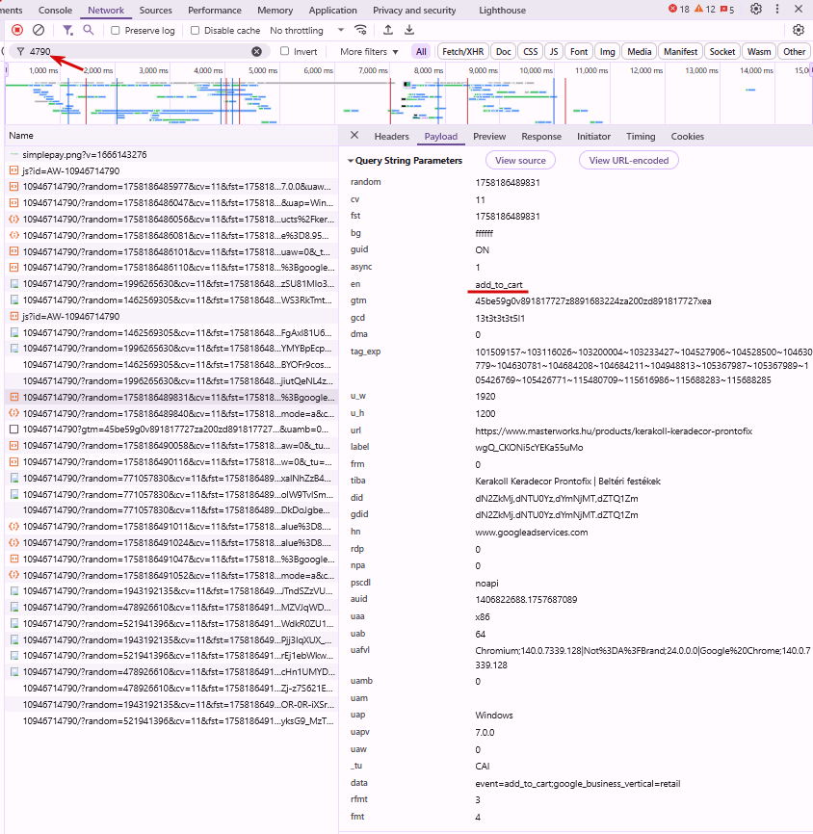Switch to the Sources tab
Image resolution: width=813 pixels, height=834 pixels.
pyautogui.click(x=155, y=10)
